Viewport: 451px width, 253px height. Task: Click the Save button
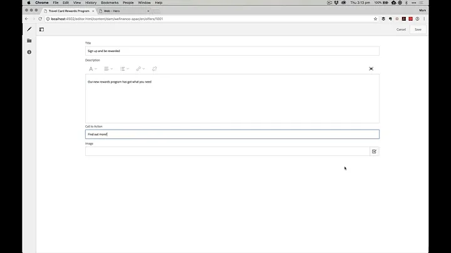(418, 29)
